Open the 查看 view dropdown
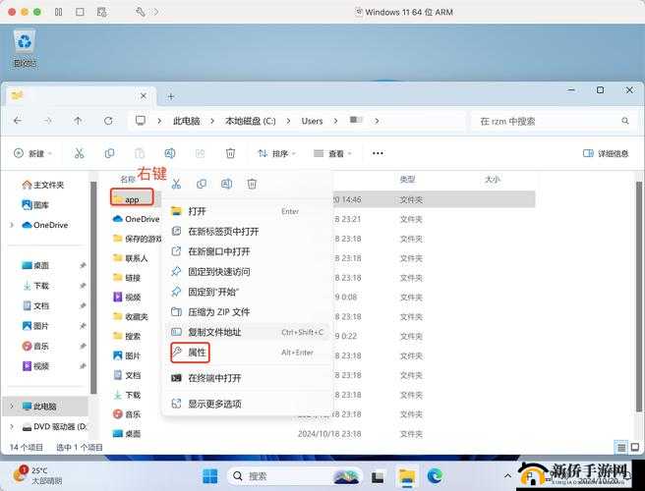 [332, 153]
